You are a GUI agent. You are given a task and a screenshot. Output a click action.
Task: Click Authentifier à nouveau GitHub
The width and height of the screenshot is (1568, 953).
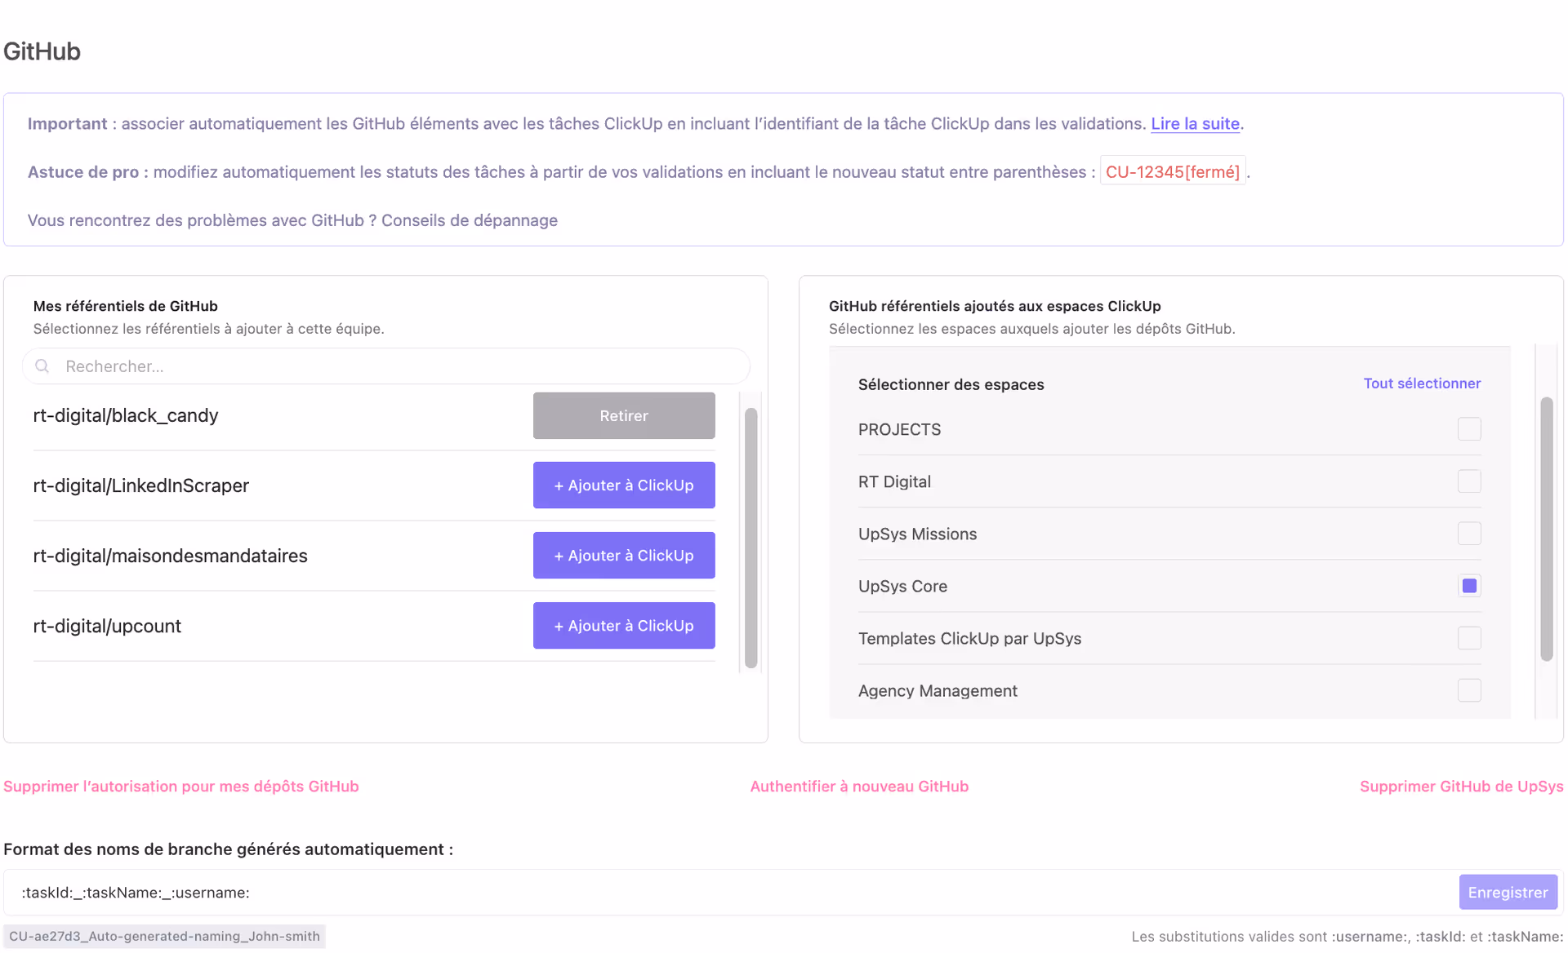tap(858, 786)
